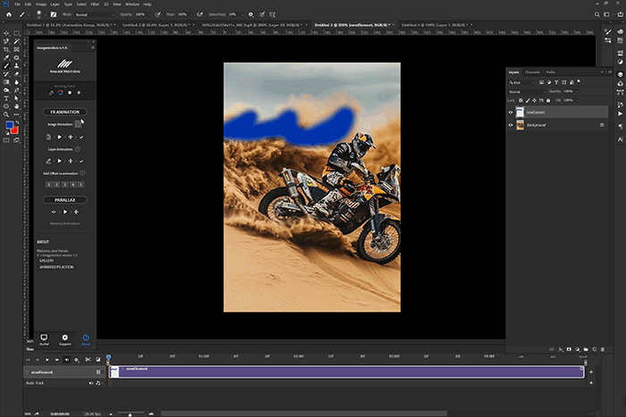Open the Support section in ImageMotion panel

point(64,338)
